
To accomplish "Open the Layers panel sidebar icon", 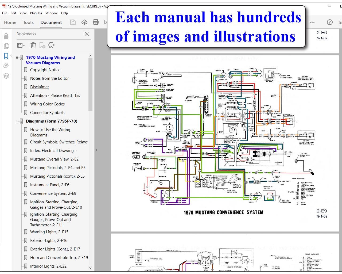I will click(x=6, y=76).
